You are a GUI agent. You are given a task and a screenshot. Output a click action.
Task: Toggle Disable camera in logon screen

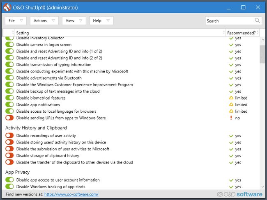coord(9,44)
